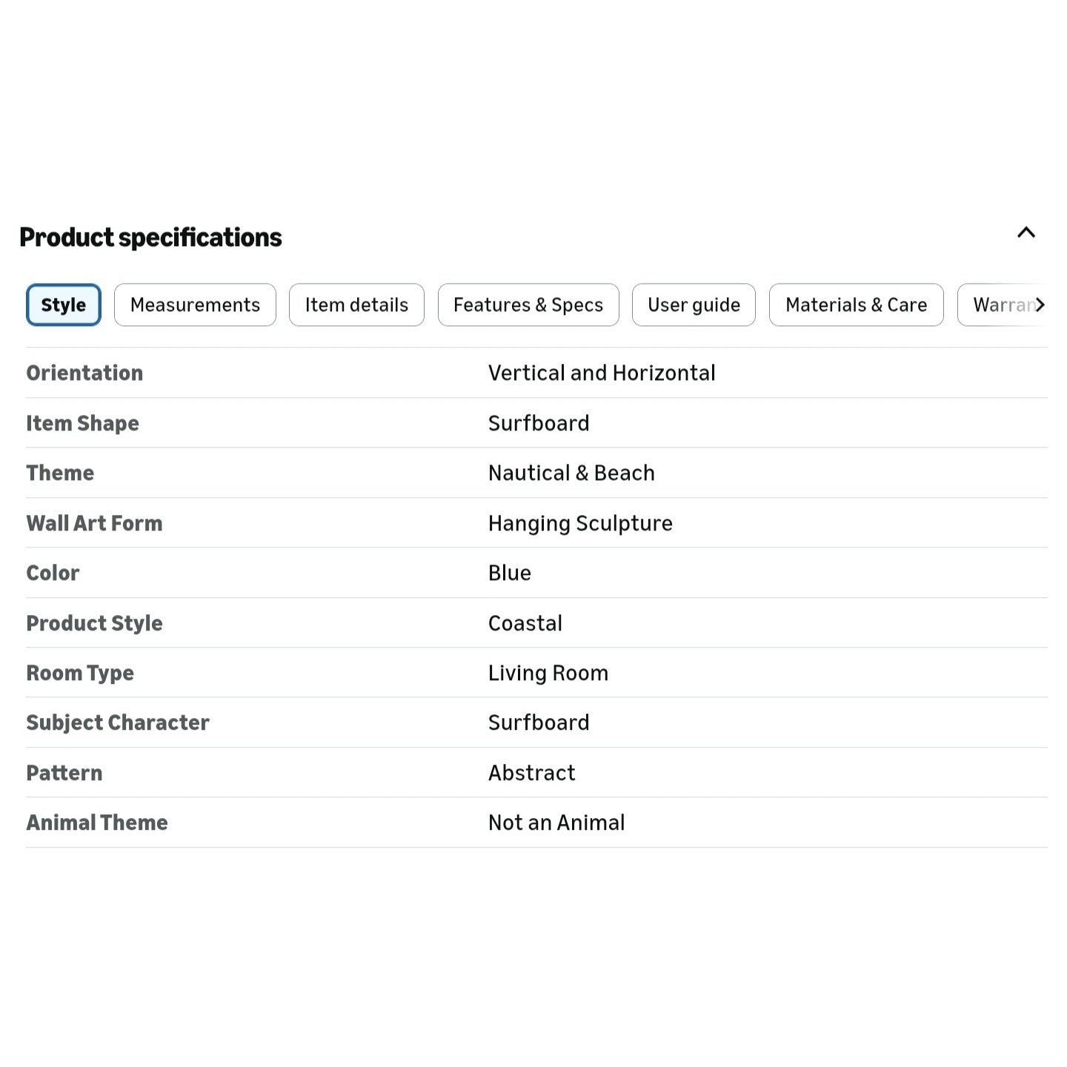The height and width of the screenshot is (1067, 1067).
Task: Select the User guide tab
Action: (x=694, y=305)
